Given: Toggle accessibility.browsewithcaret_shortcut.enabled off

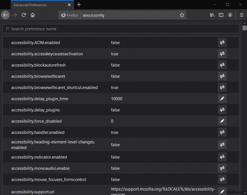Looking at the screenshot, I should click(222, 87).
